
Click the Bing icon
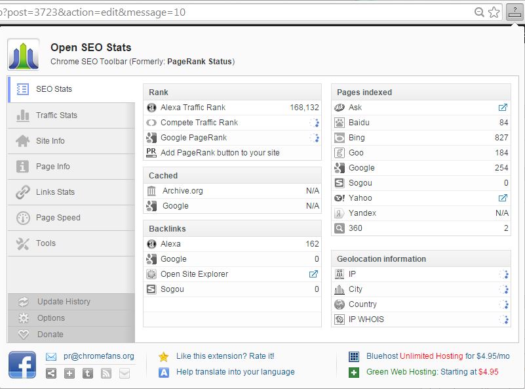pos(339,138)
